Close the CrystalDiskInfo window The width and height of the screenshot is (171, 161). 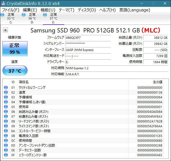165,3
